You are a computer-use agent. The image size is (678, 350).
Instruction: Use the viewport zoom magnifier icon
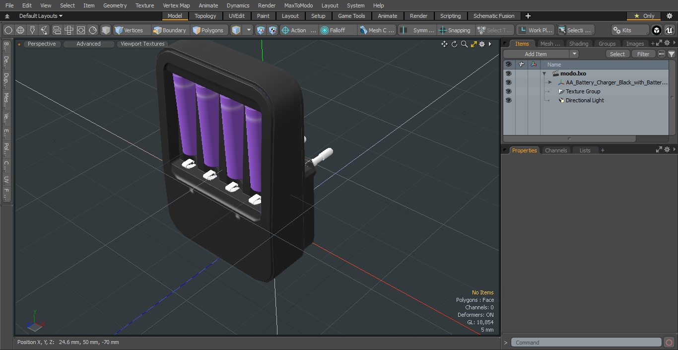[464, 44]
